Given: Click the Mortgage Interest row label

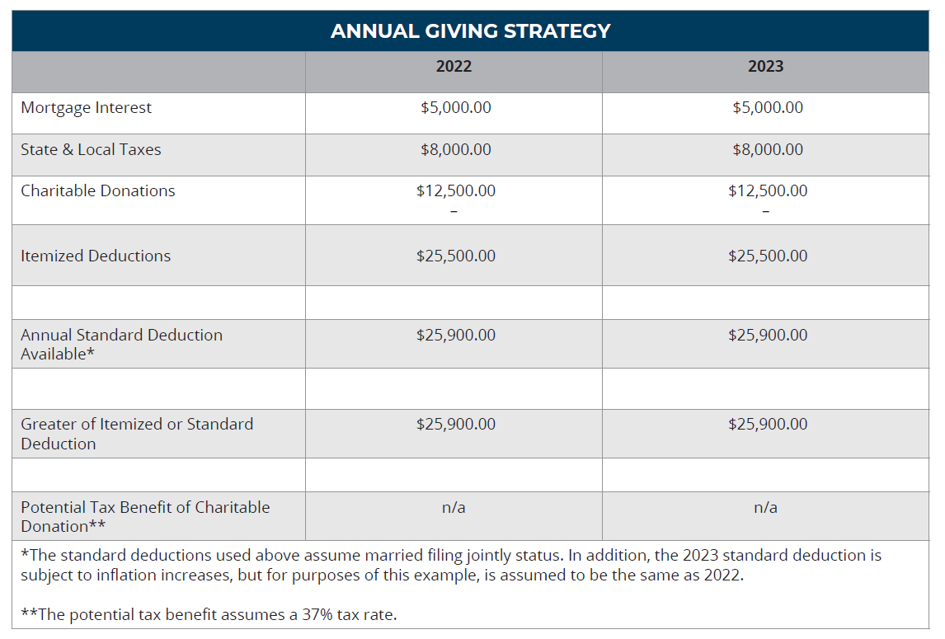Looking at the screenshot, I should pos(87,108).
